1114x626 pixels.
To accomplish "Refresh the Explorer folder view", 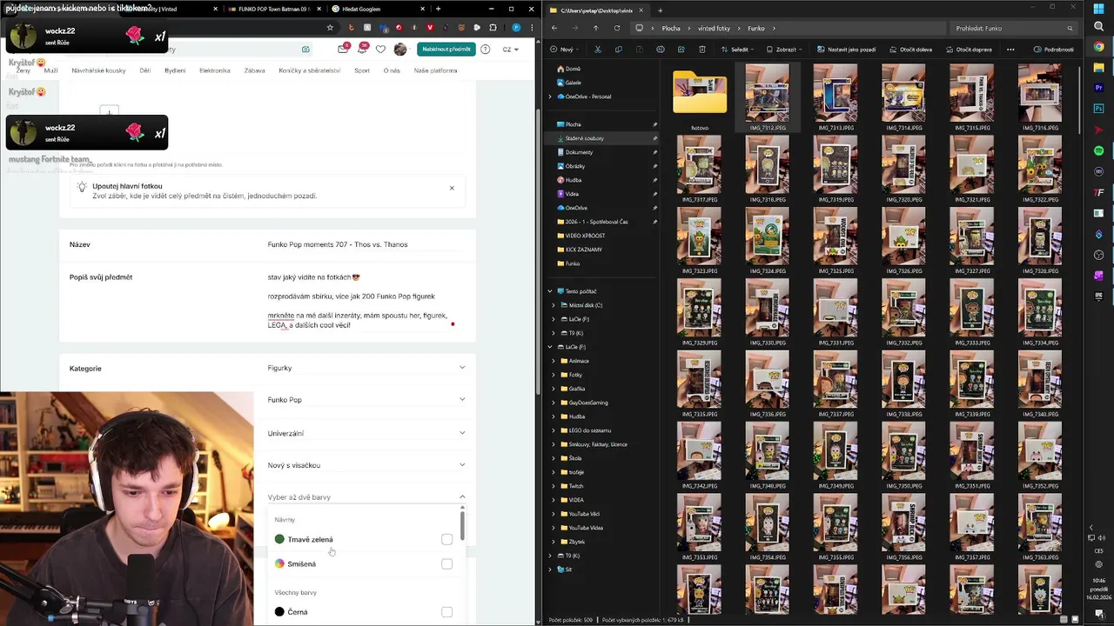I will (x=617, y=28).
